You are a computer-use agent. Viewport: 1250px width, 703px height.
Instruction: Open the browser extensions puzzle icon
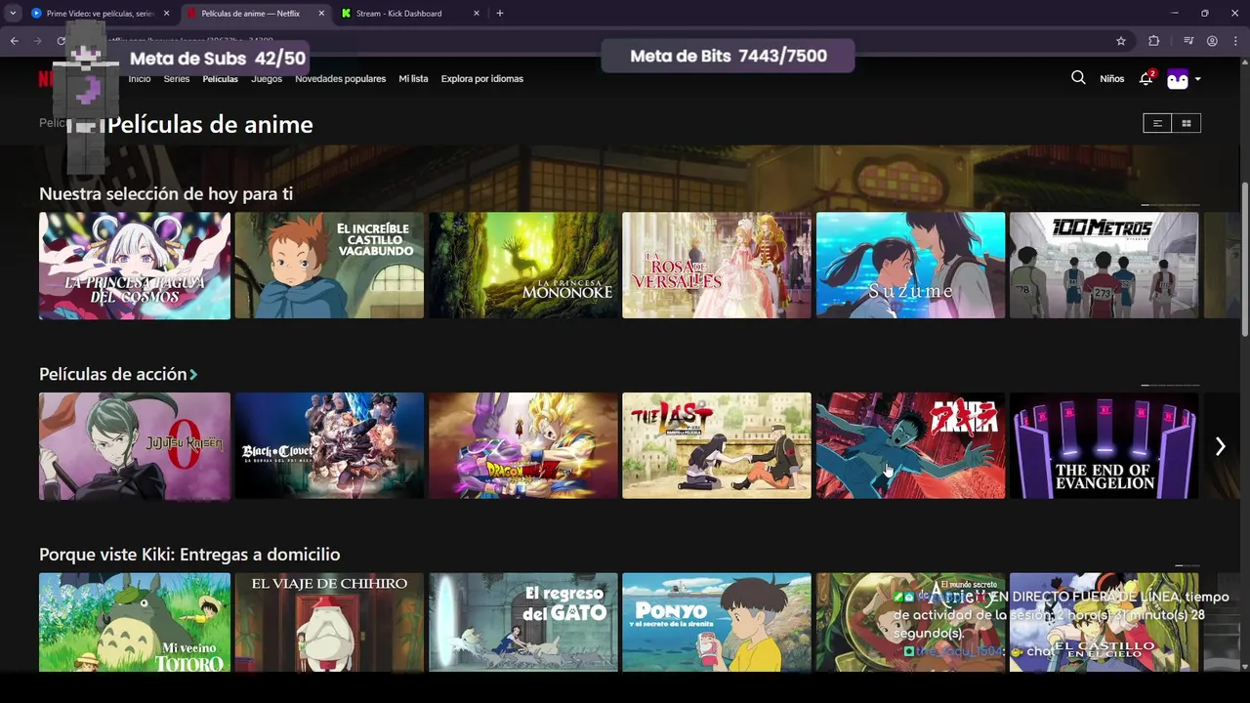(1154, 41)
